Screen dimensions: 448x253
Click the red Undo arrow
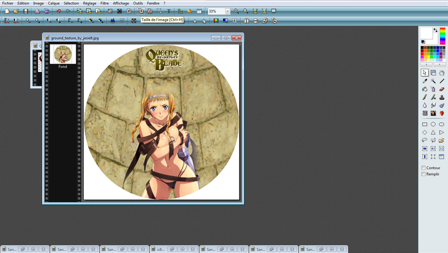[59, 11]
